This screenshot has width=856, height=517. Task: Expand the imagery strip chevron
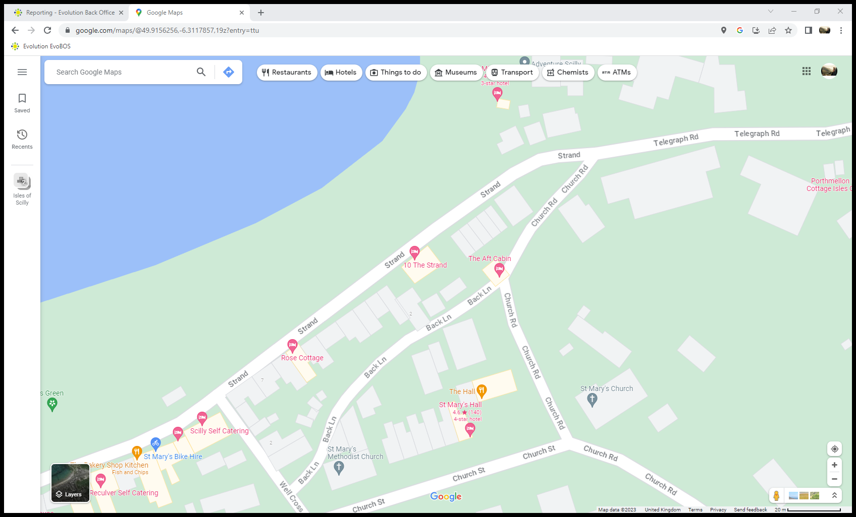tap(834, 496)
